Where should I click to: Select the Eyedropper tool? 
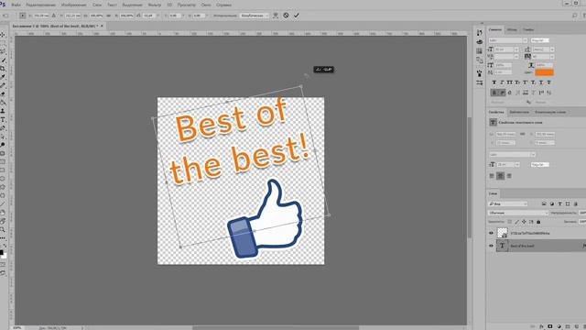(3, 77)
